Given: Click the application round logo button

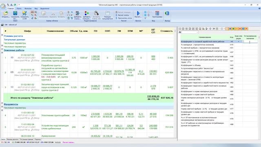Looking at the screenshot, I should point(3,6).
